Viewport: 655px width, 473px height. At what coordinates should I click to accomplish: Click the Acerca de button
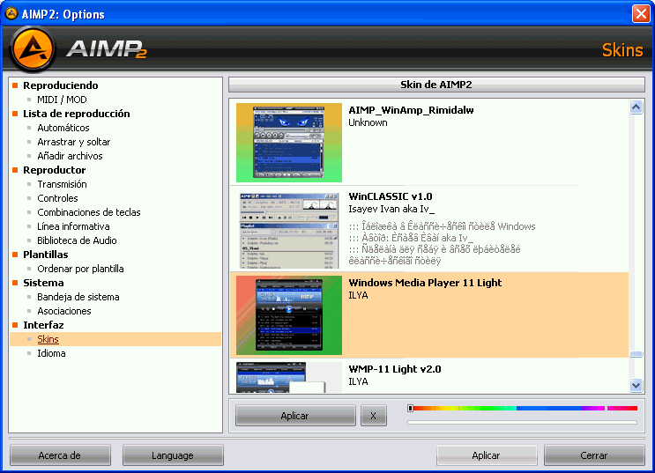(x=60, y=455)
